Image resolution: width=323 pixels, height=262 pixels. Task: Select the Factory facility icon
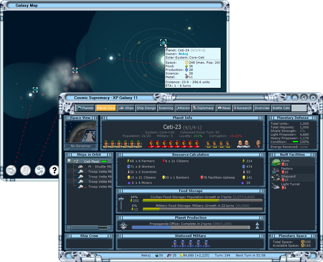tap(276, 170)
